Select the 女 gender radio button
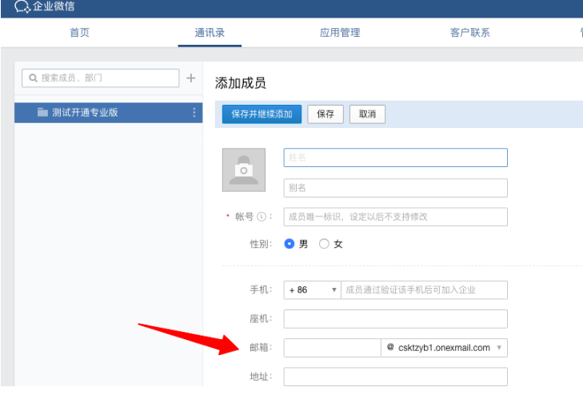The height and width of the screenshot is (407, 583). [x=324, y=244]
